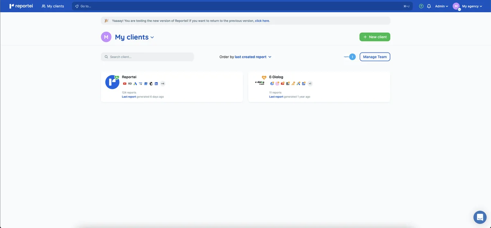Open the Reportei client logo

click(112, 82)
